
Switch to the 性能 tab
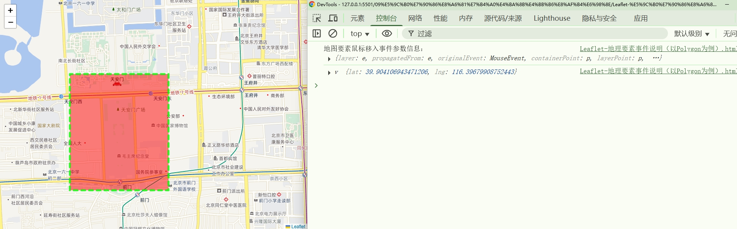click(x=441, y=18)
